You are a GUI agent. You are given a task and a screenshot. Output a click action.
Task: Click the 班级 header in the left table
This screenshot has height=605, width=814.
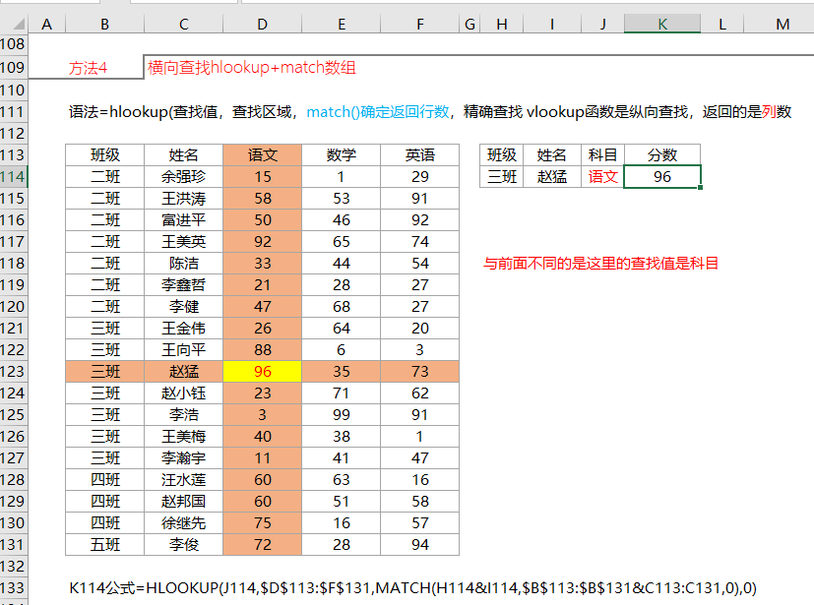[105, 155]
